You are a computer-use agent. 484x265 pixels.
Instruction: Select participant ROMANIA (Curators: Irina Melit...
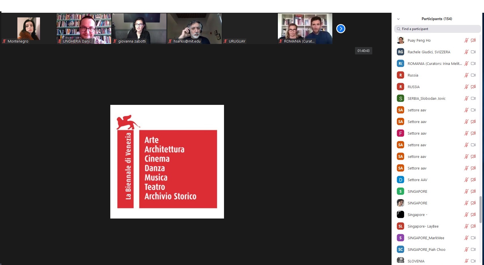click(435, 64)
